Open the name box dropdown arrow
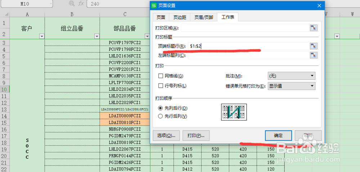 pyautogui.click(x=51, y=4)
